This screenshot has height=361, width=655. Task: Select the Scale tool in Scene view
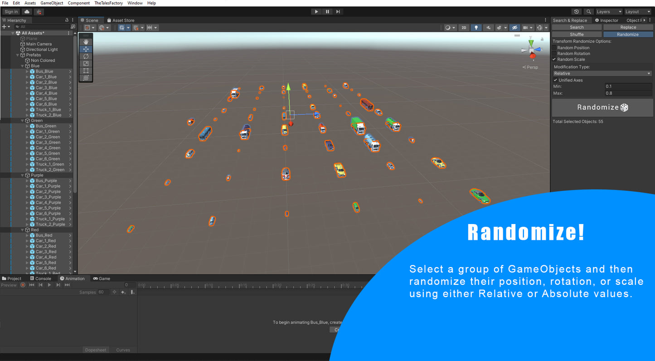[x=86, y=63]
